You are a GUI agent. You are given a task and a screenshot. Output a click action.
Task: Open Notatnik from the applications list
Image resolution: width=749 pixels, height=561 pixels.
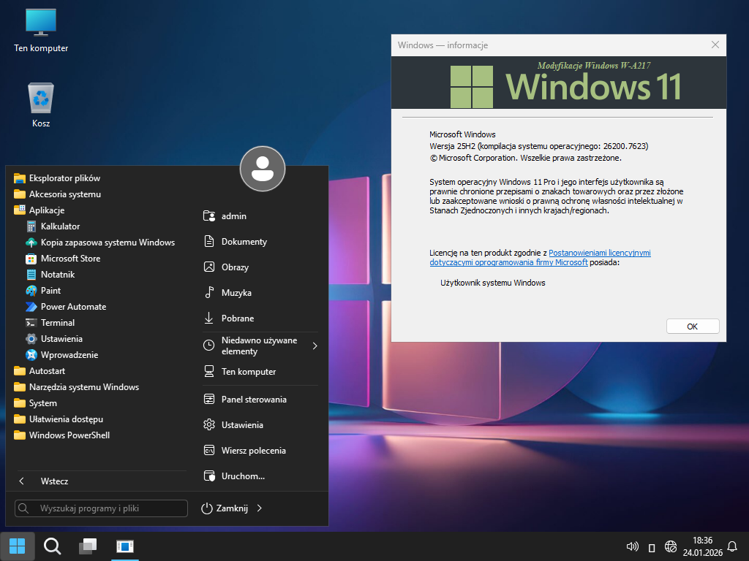57,275
